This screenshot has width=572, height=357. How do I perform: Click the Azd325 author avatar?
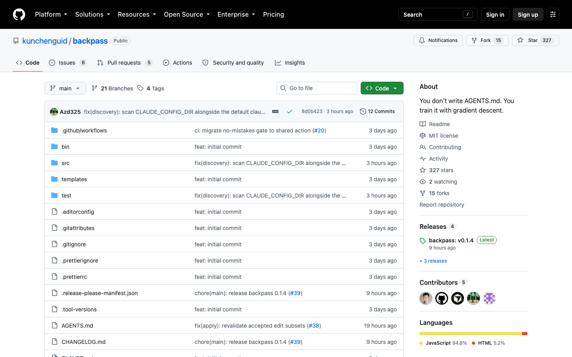point(54,111)
